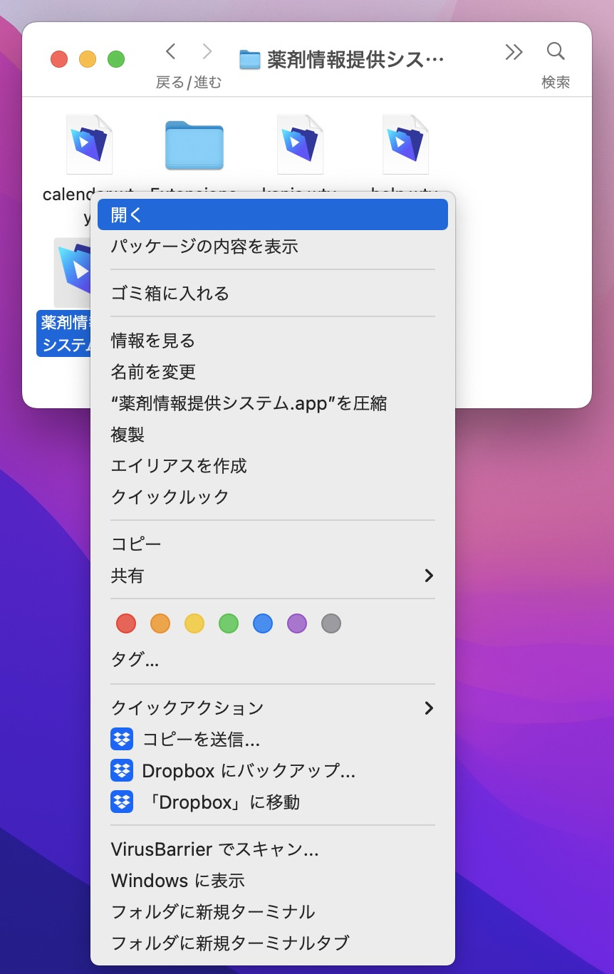Open the Extensions folder
The height and width of the screenshot is (974, 614).
click(x=194, y=143)
